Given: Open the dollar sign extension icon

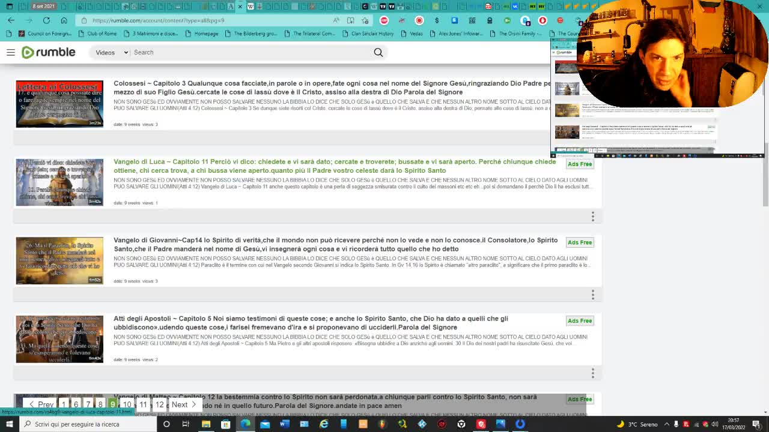Looking at the screenshot, I should coord(437,20).
